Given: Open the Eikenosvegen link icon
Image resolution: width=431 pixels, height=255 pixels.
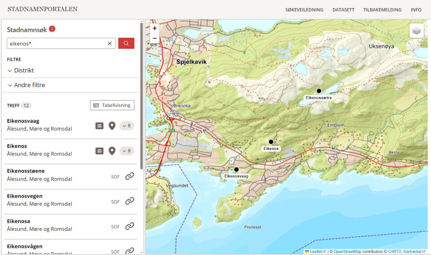Looking at the screenshot, I should coord(130,201).
